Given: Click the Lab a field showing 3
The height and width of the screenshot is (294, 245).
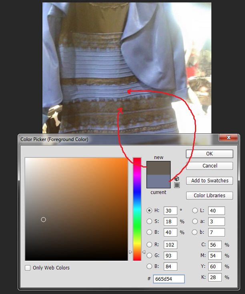Looking at the screenshot, I should (x=217, y=221).
